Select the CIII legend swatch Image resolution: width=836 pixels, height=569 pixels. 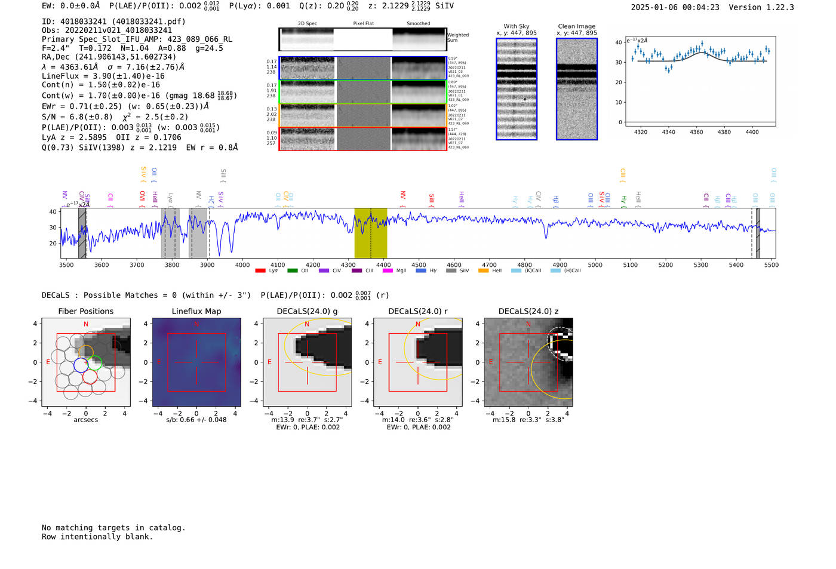click(x=356, y=270)
